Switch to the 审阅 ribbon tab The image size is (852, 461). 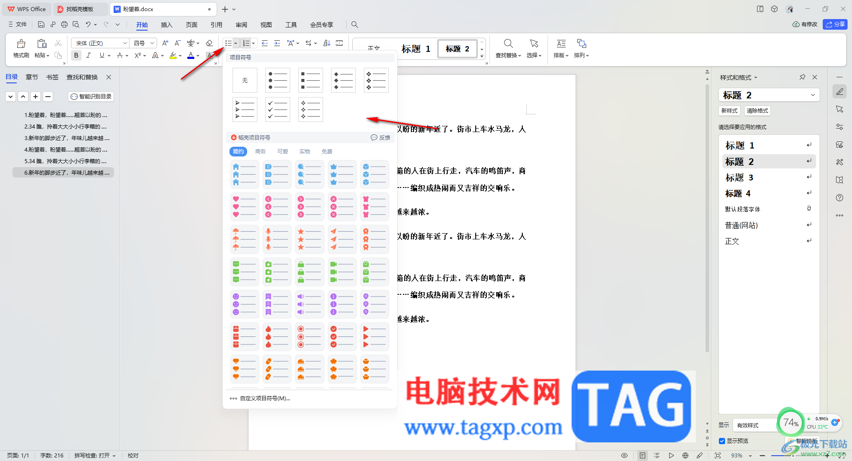tap(241, 25)
